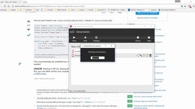The image size is (195, 109).
Task: Click the Chrome extension icon beside the star
Action: (x=190, y=6)
